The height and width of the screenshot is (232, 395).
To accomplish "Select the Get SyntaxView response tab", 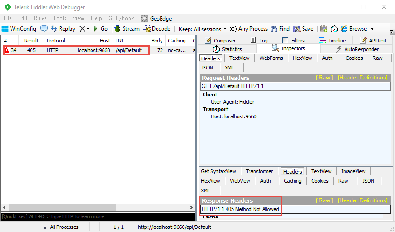I will coord(218,171).
